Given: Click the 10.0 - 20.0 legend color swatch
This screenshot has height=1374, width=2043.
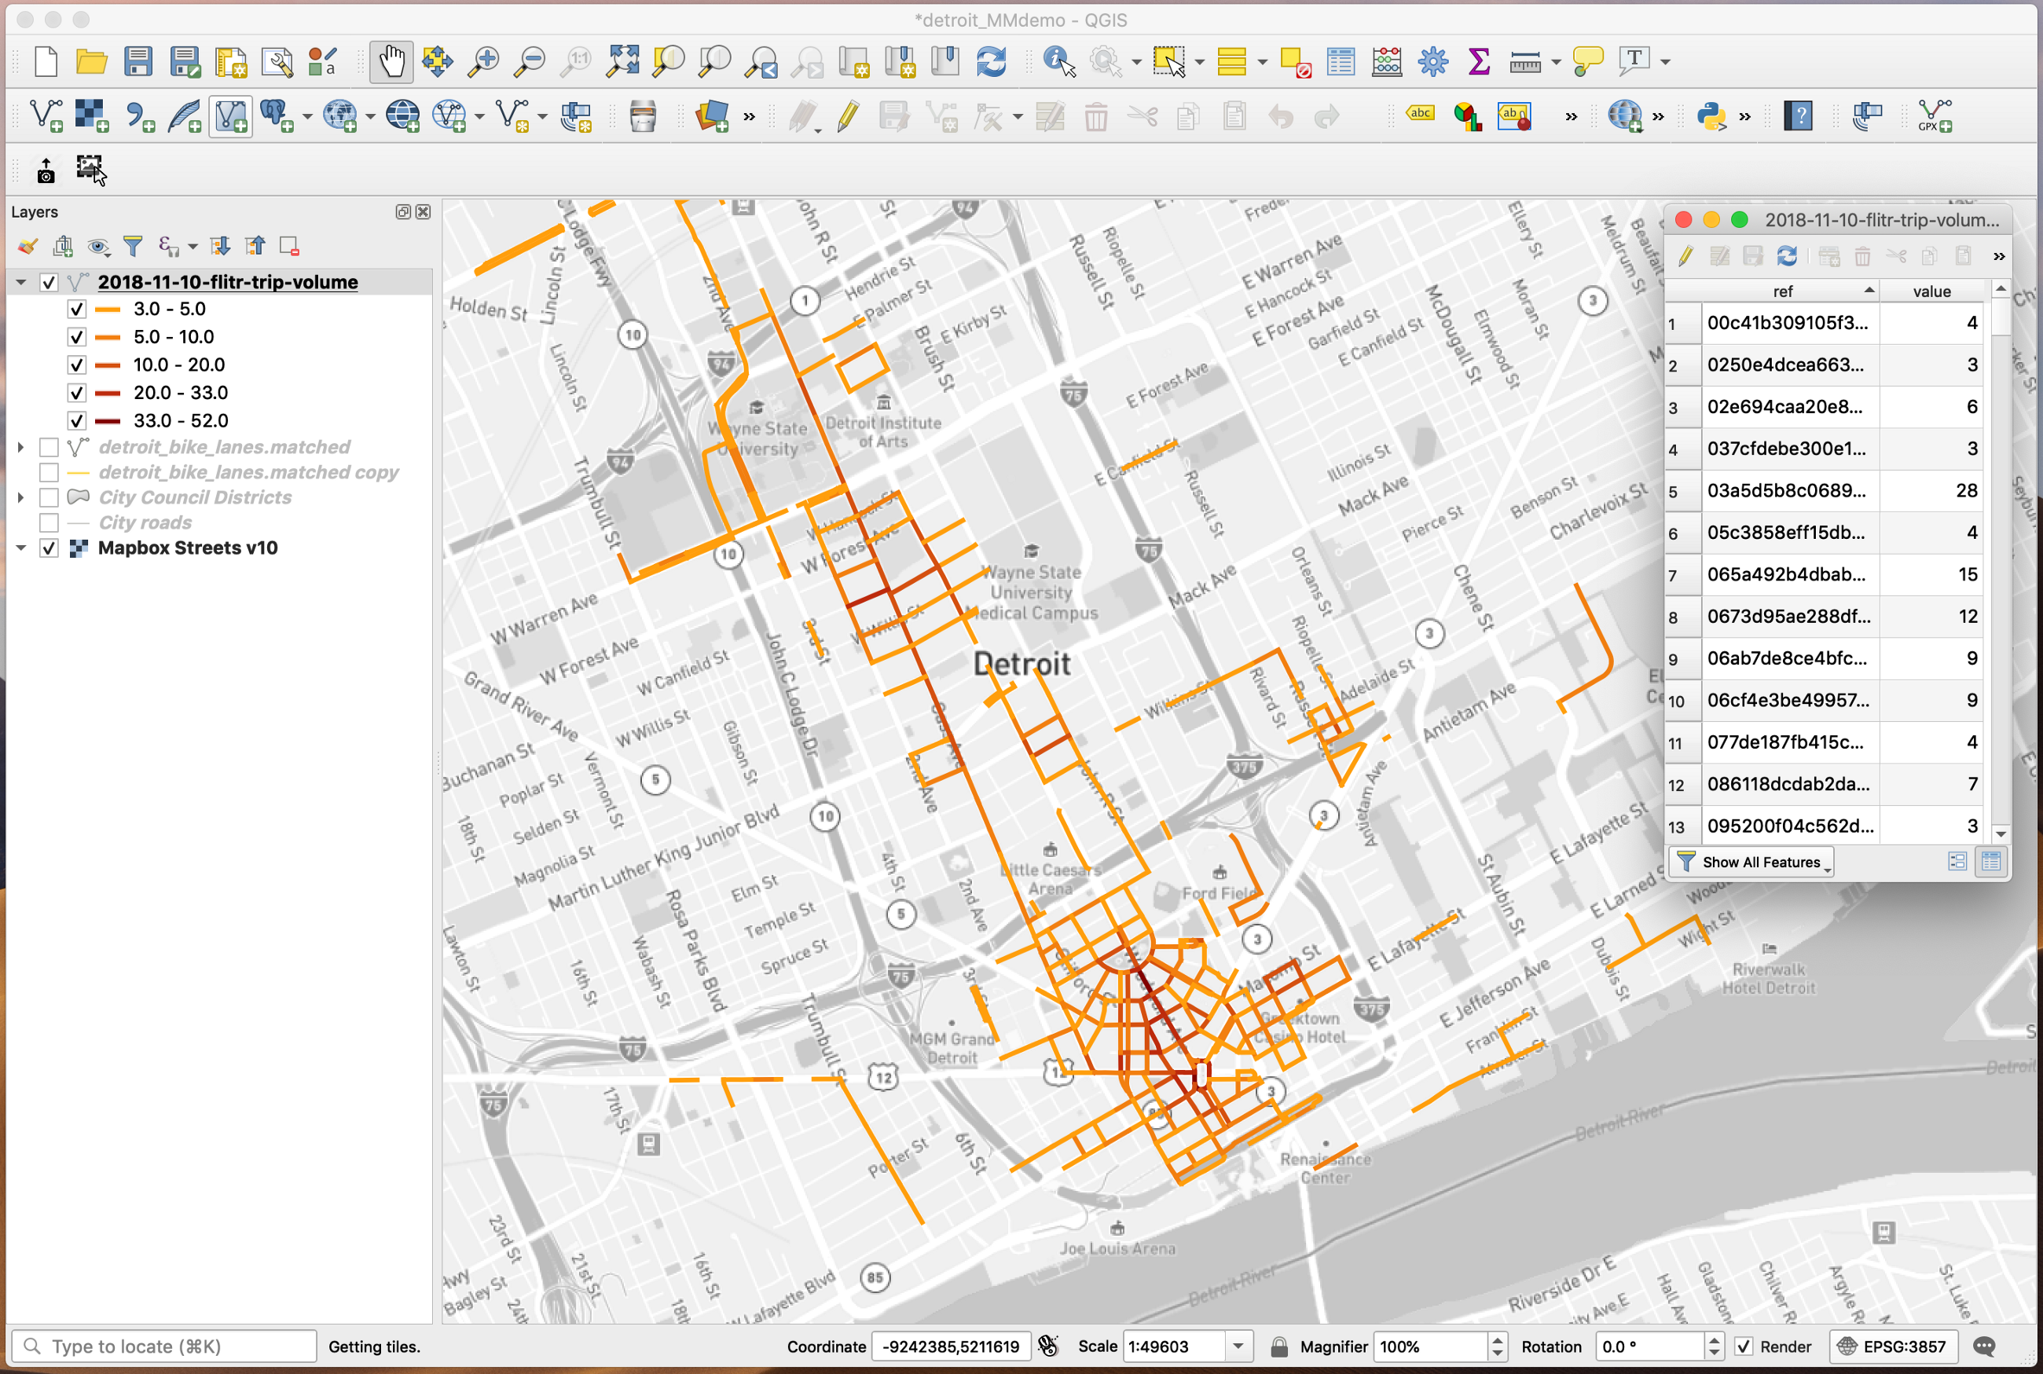Looking at the screenshot, I should pyautogui.click(x=107, y=365).
